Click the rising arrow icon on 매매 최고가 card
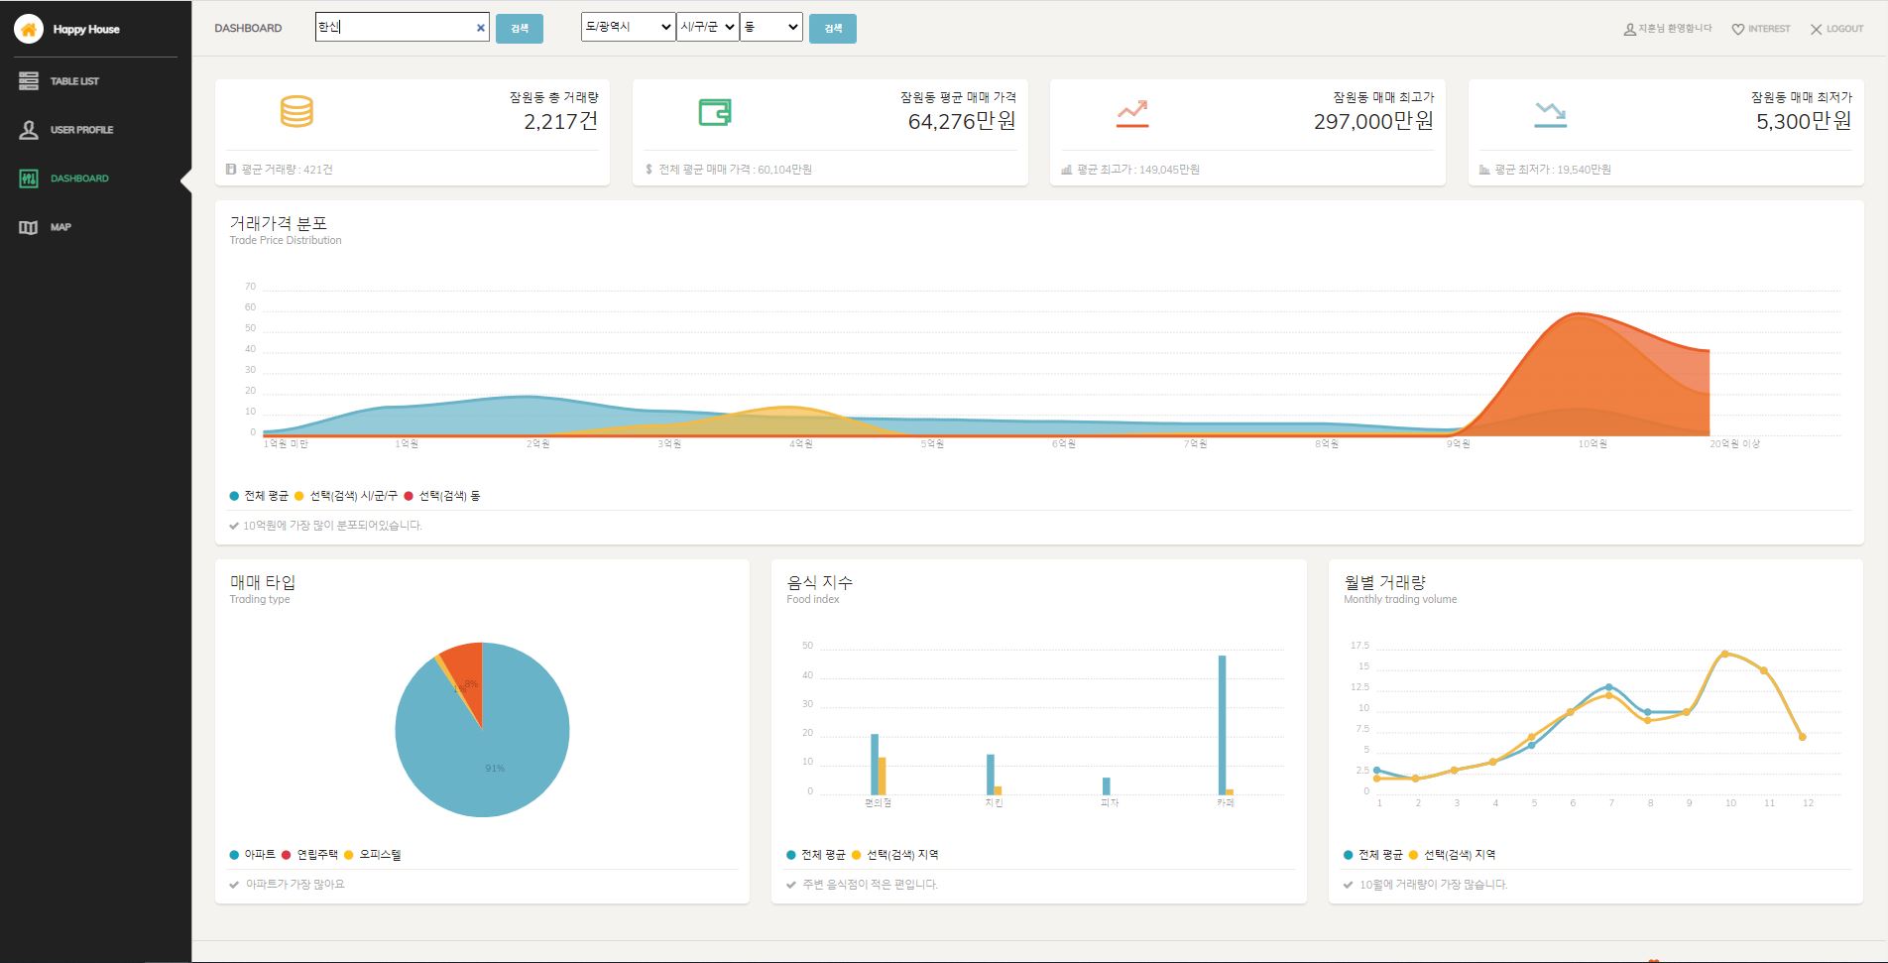Image resolution: width=1888 pixels, height=963 pixels. (1132, 112)
